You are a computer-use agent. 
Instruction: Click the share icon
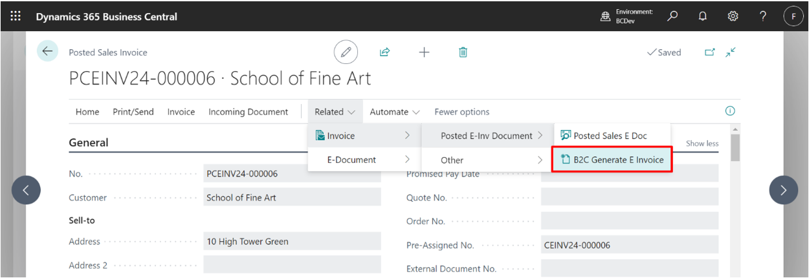point(384,52)
